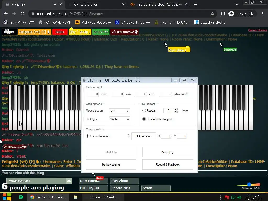Image resolution: width=268 pixels, height=201 pixels.
Task: Open the Synth settings button
Action: click(156, 188)
